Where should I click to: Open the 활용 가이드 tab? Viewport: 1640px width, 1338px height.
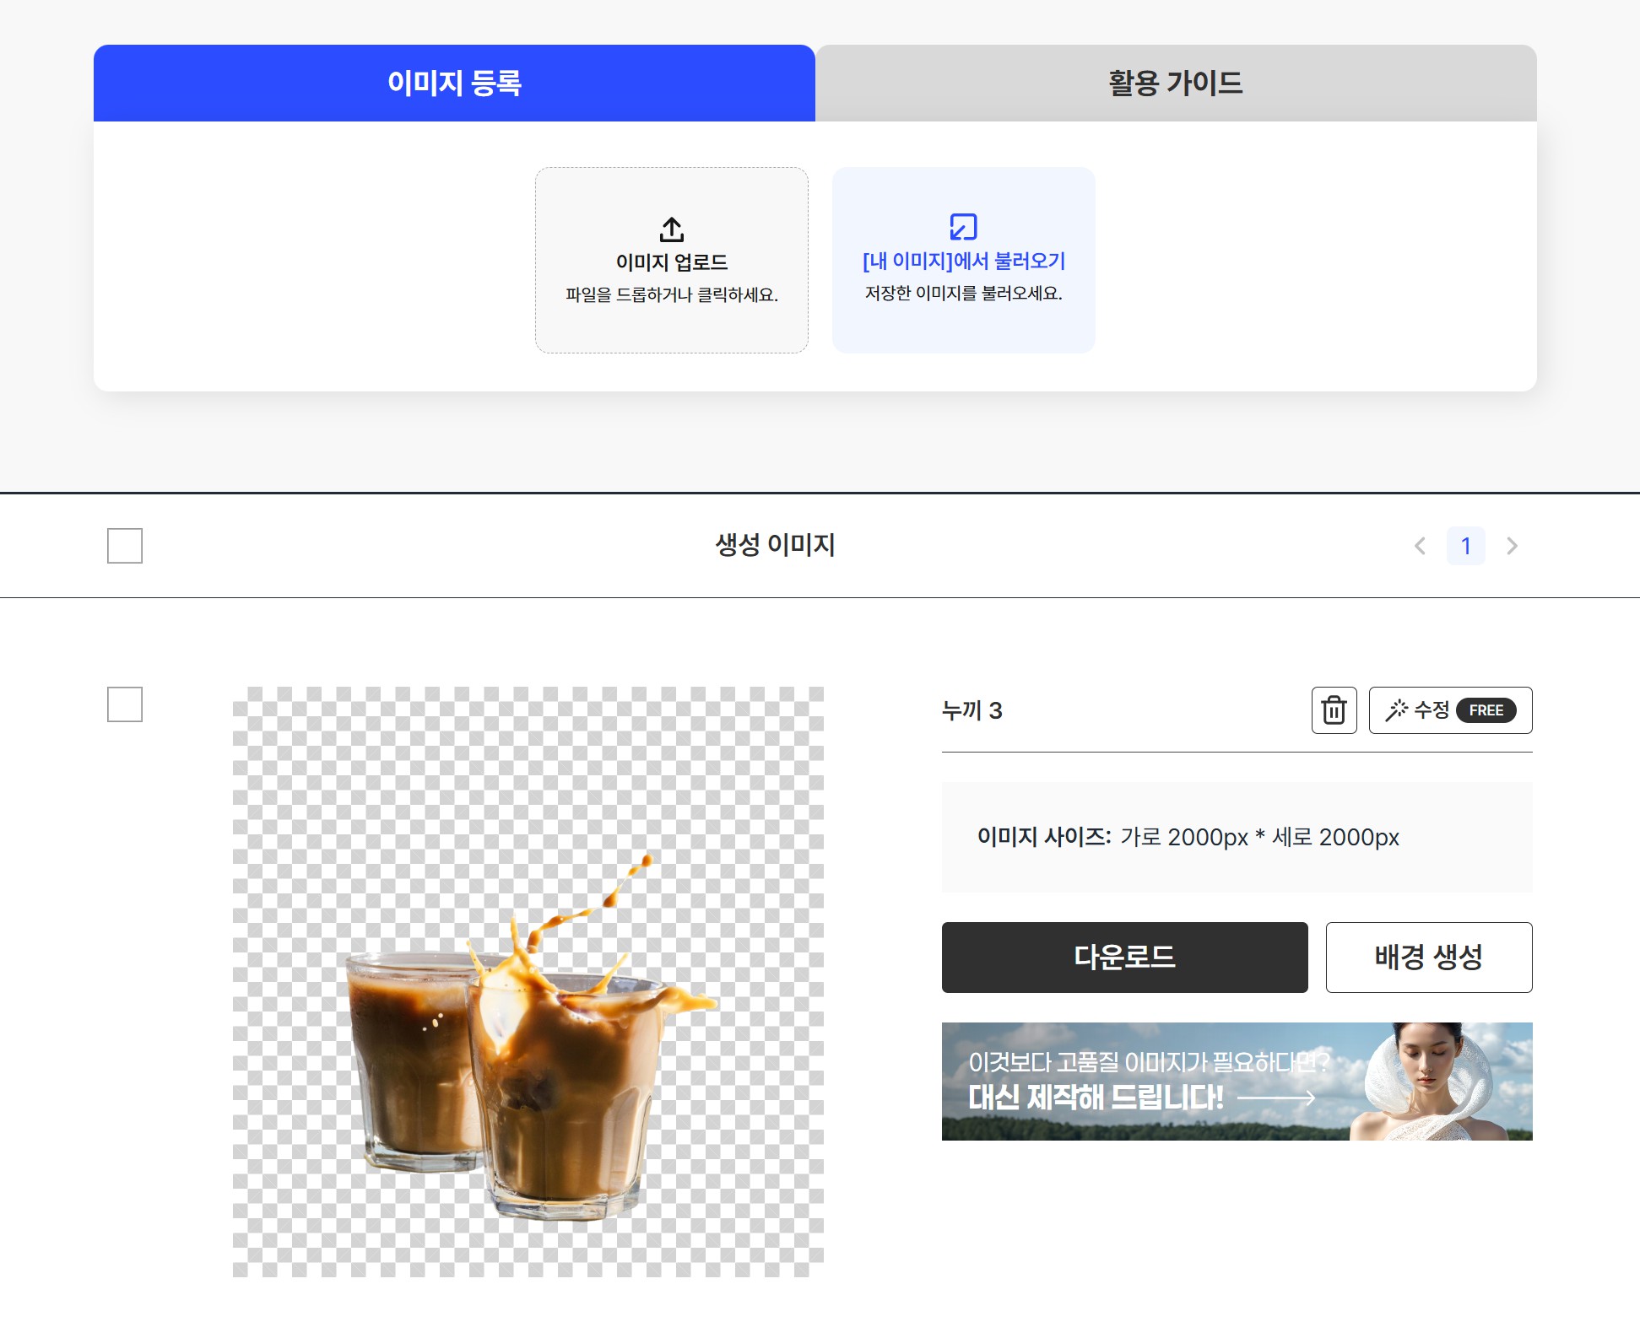point(1175,83)
